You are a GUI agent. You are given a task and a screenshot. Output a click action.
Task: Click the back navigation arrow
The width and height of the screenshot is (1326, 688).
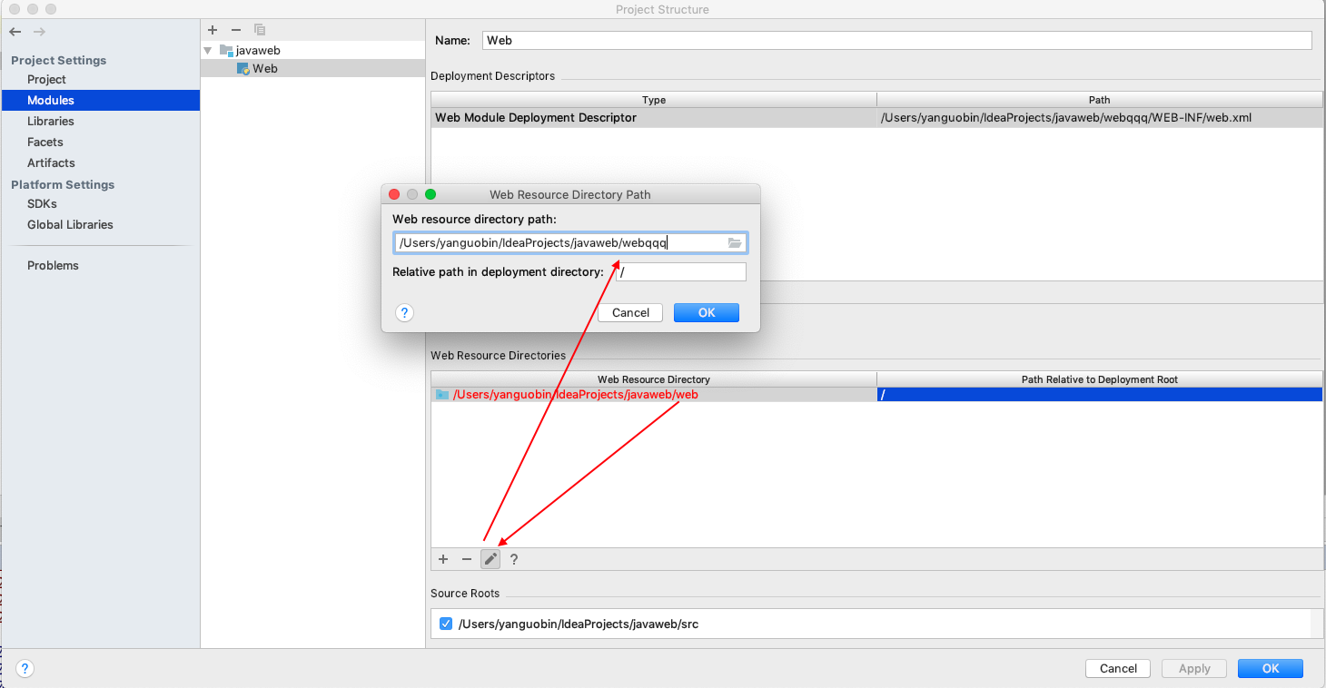(x=15, y=32)
